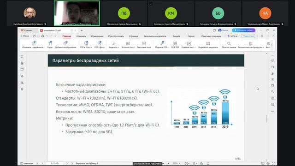Screen dimensions: 295x166
Task: Go to previous page arrow in status bar
Action: click(43, 163)
